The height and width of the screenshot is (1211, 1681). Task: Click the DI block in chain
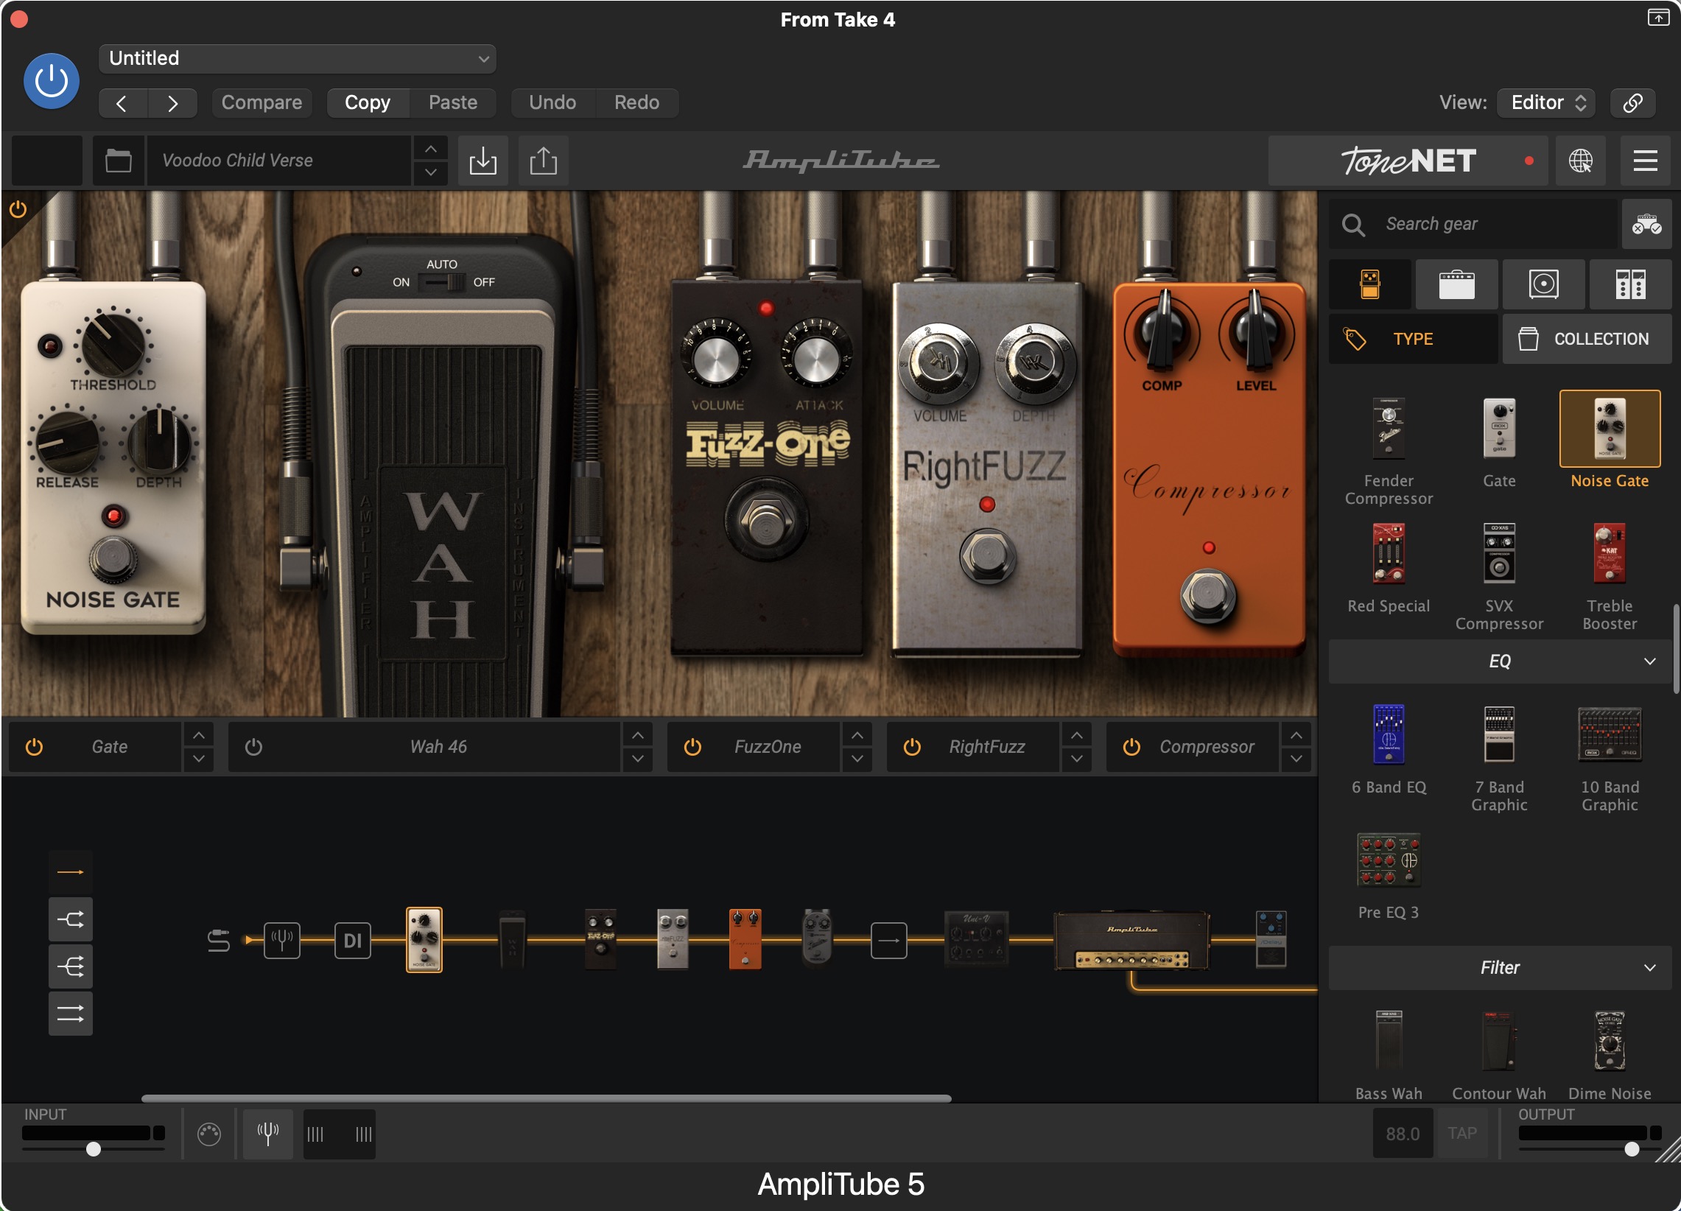352,941
